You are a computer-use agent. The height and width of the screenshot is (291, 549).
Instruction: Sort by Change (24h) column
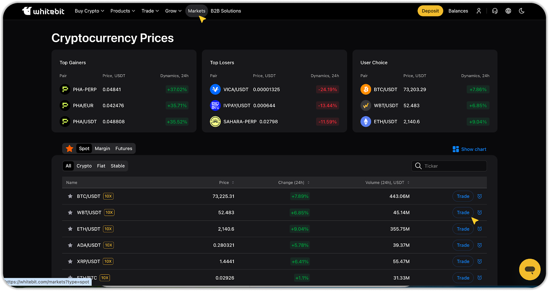click(x=294, y=183)
